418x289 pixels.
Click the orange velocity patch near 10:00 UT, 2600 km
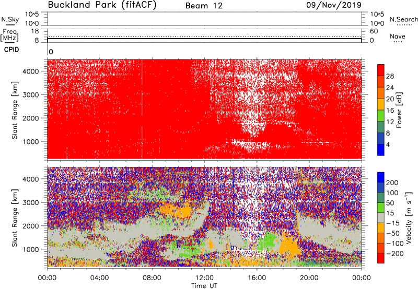click(x=177, y=210)
